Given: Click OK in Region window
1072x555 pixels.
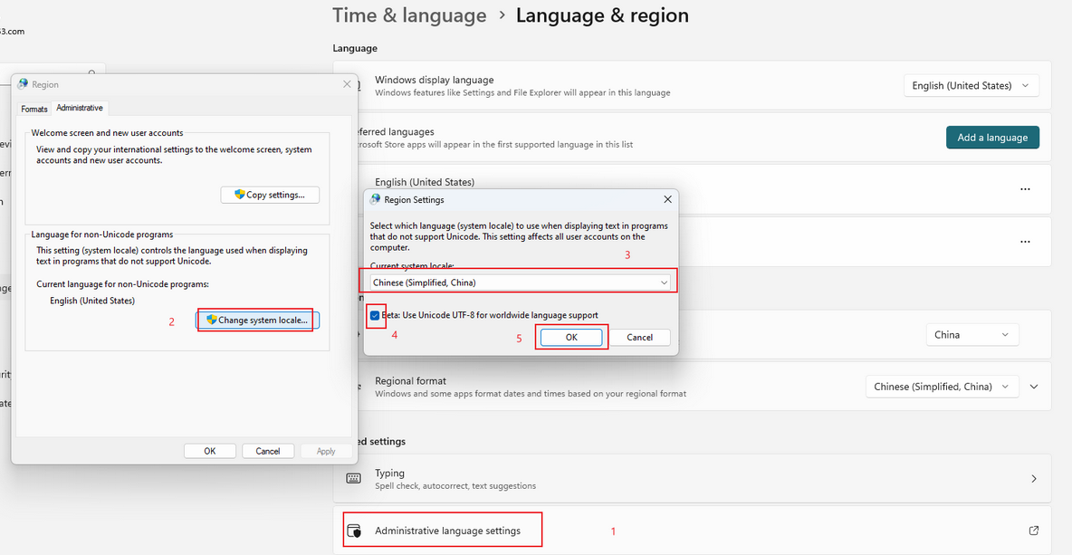Looking at the screenshot, I should click(210, 451).
